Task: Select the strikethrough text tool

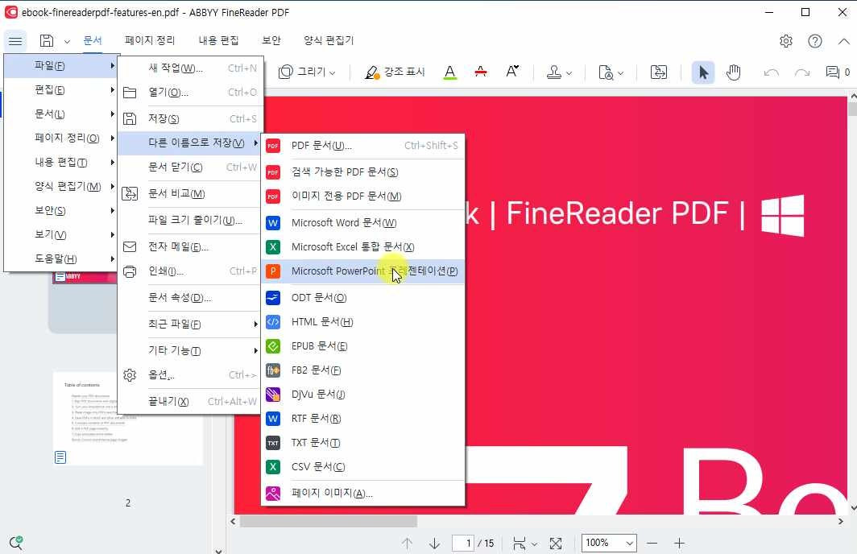Action: 480,72
